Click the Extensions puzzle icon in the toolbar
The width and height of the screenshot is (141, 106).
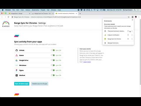(132, 17)
